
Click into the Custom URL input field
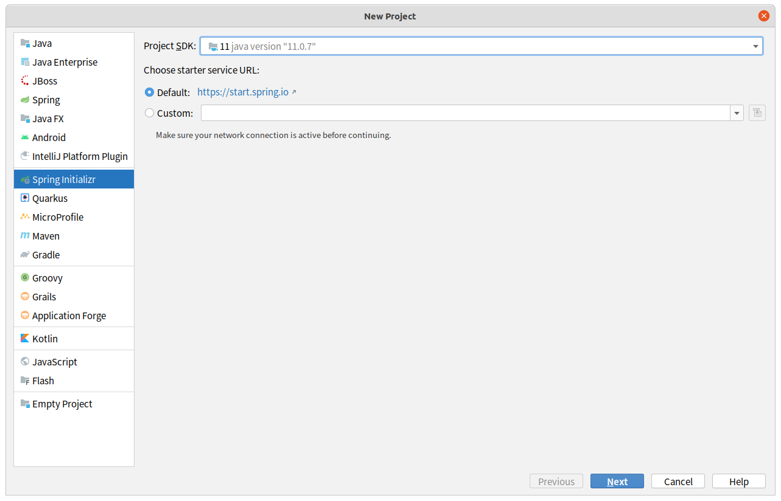tap(466, 113)
